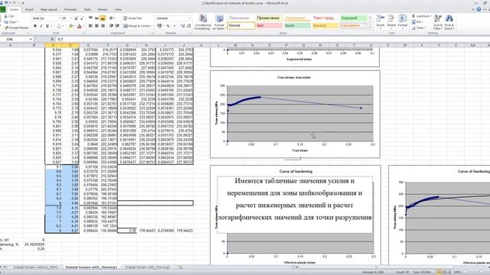Click the Insert Function fx button
Screen dimensions: 490x275
pyautogui.click(x=52, y=39)
